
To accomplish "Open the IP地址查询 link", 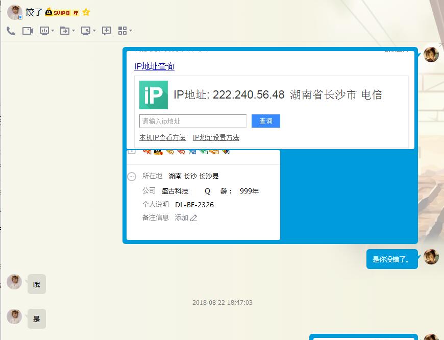I will click(x=154, y=66).
